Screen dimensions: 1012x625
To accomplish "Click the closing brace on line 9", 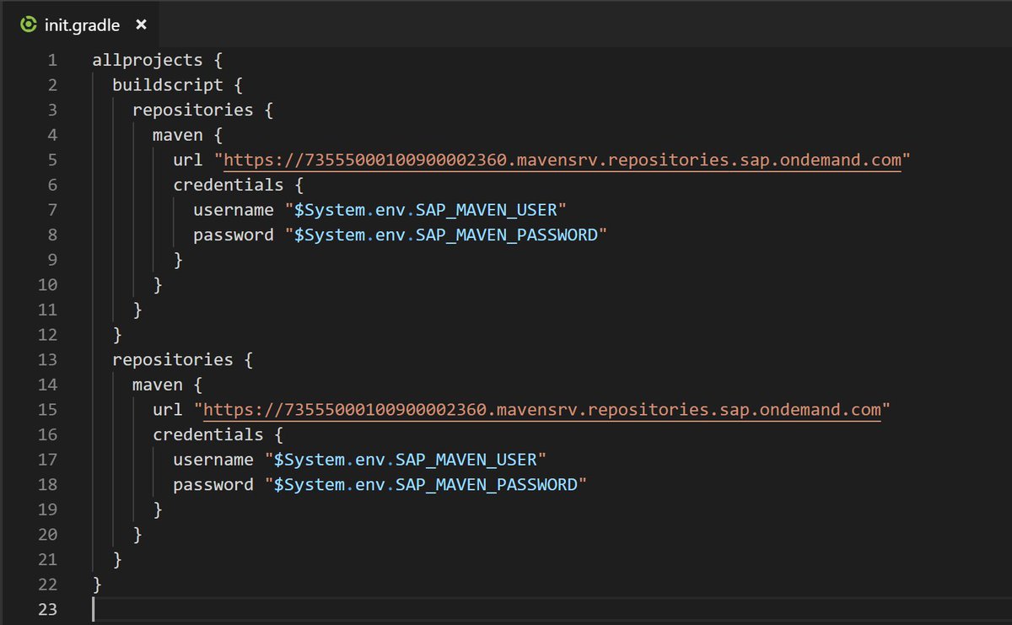I will coord(178,260).
